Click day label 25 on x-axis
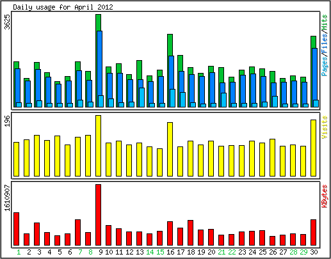 [x=262, y=252]
